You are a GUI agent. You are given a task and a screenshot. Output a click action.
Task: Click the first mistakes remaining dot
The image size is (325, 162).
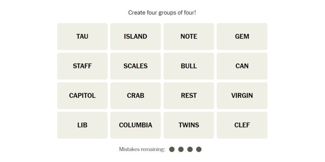click(172, 149)
